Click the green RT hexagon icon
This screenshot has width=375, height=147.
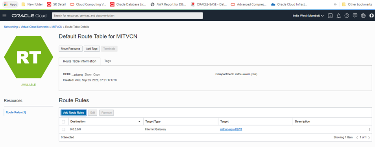click(28, 57)
